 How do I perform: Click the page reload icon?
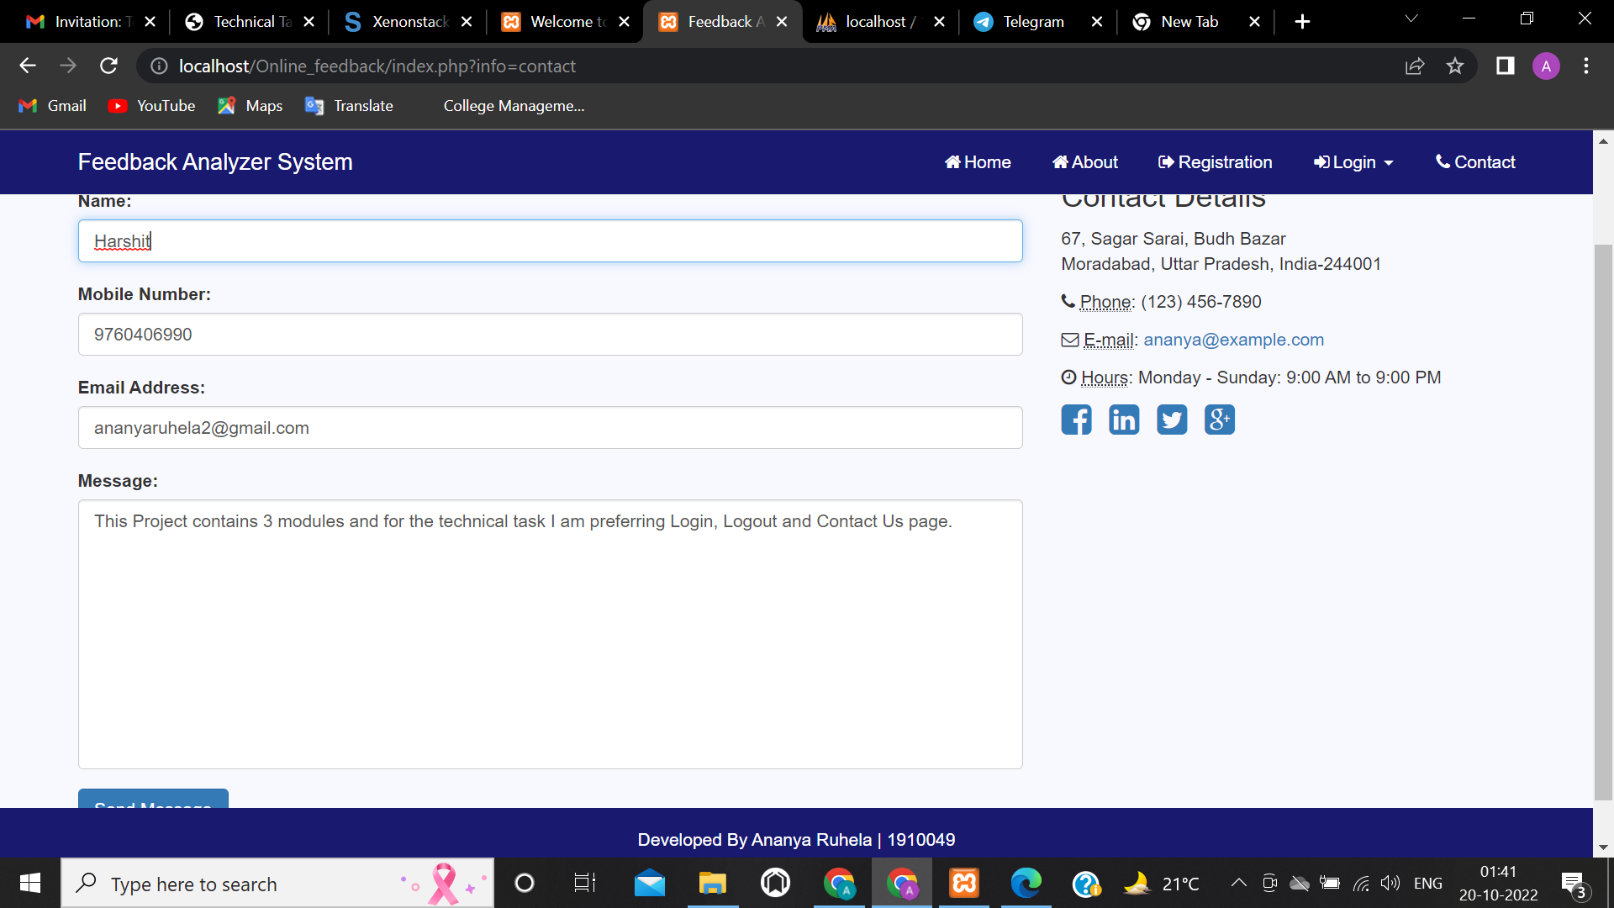click(x=108, y=66)
